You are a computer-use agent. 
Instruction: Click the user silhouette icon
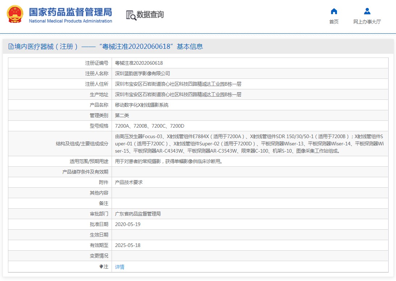click(x=367, y=11)
